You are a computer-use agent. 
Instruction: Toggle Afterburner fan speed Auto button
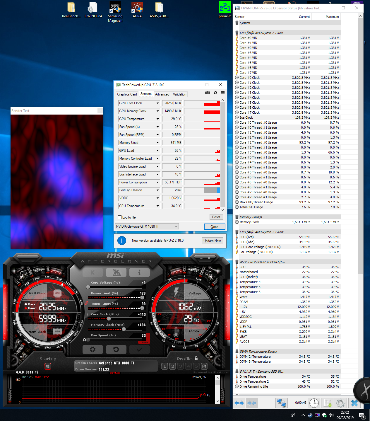[x=145, y=342]
